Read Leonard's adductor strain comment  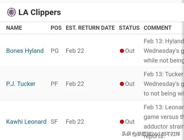pyautogui.click(x=164, y=122)
